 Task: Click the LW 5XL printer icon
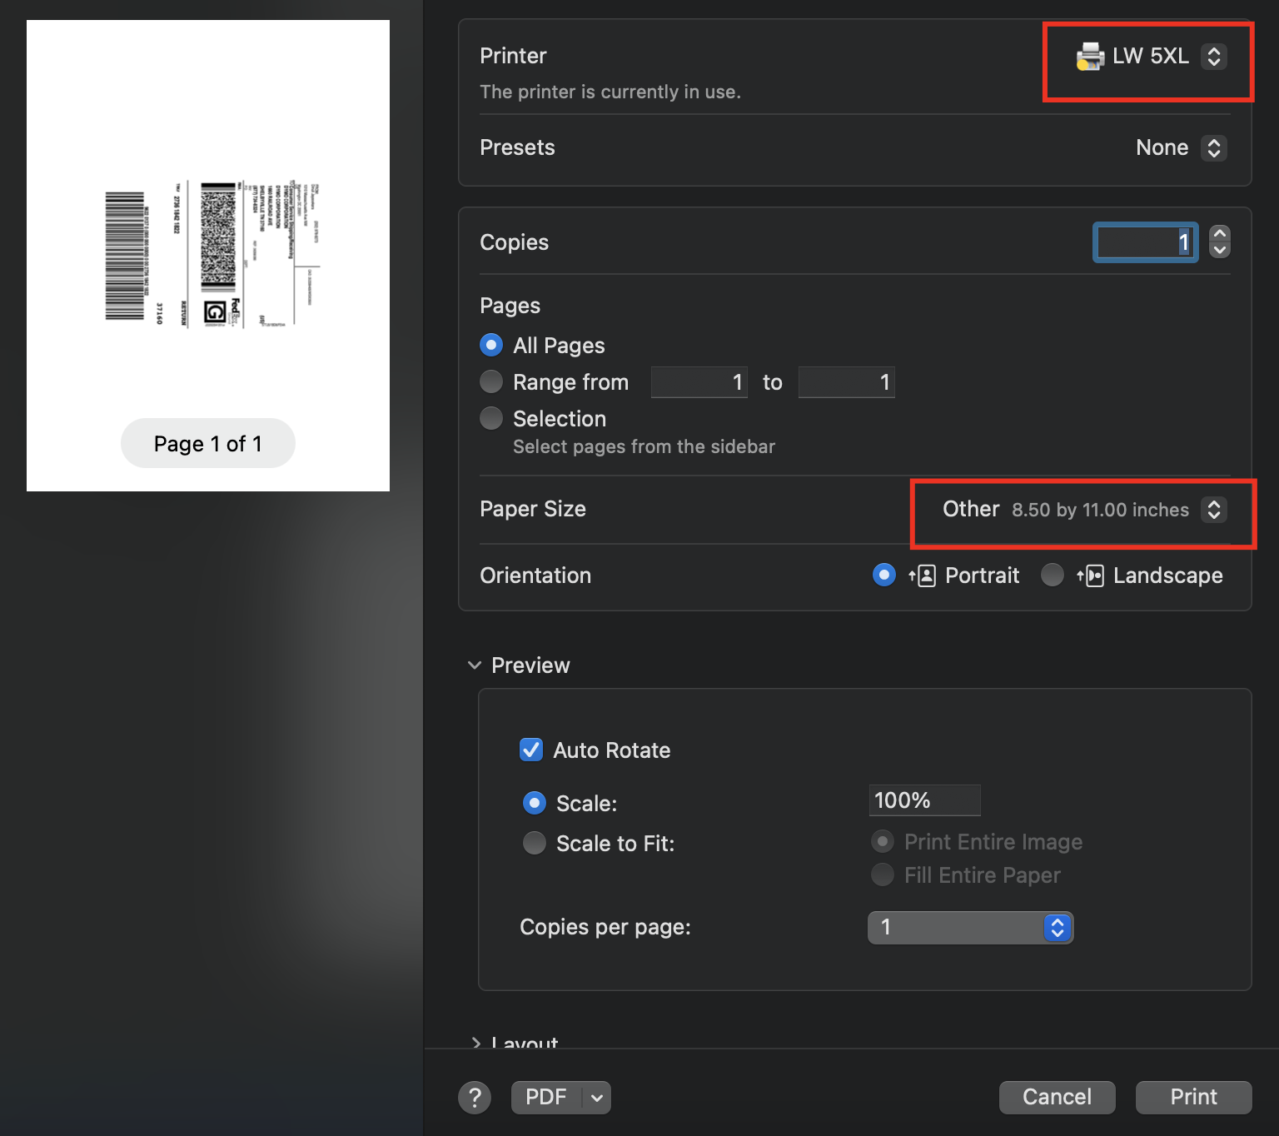click(x=1090, y=56)
